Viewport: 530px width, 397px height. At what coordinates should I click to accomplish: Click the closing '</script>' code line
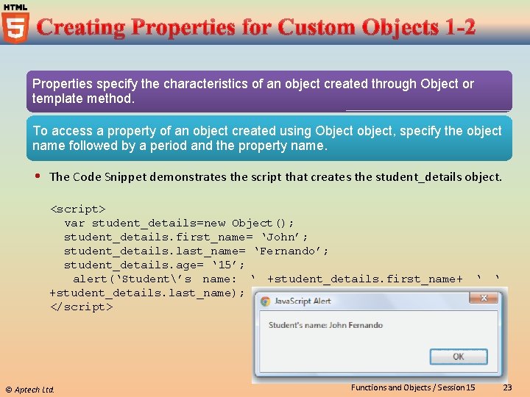(82, 307)
